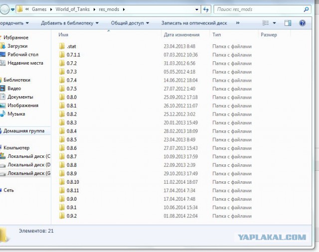Select the 0.8.9 folder icon
319x252 pixels.
tap(62, 173)
